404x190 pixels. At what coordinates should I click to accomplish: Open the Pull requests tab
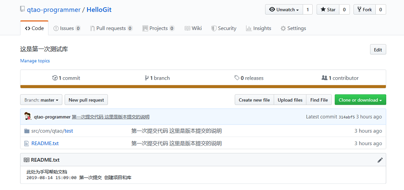click(x=112, y=28)
